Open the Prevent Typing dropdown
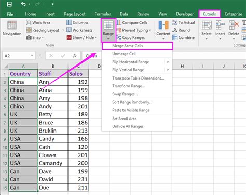Image resolution: width=246 pixels, height=195 pixels. point(149,30)
